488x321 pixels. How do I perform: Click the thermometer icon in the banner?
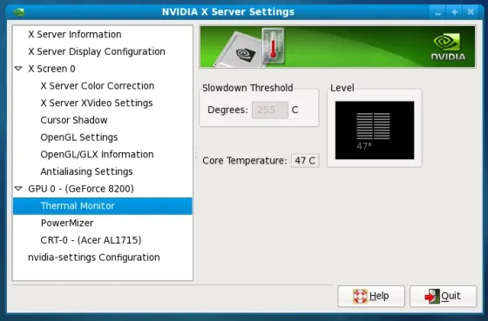click(273, 45)
